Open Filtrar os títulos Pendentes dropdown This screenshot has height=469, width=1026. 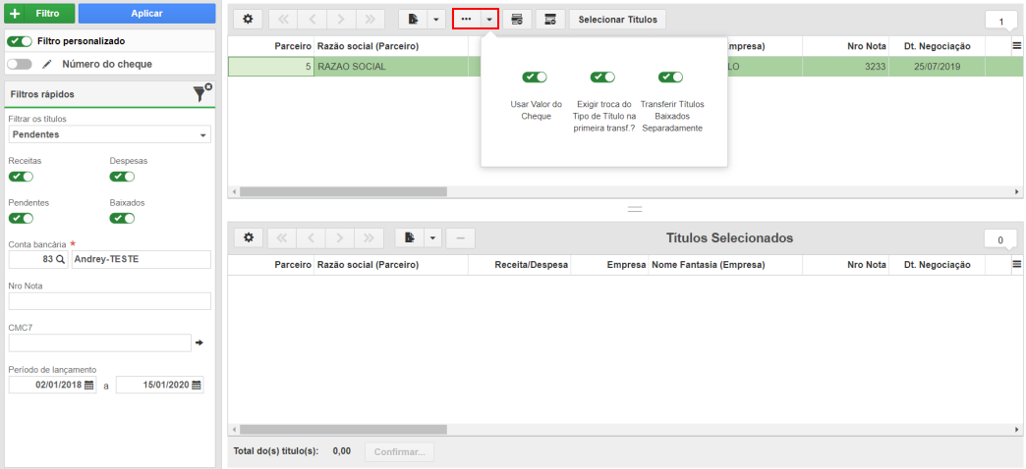pos(109,134)
